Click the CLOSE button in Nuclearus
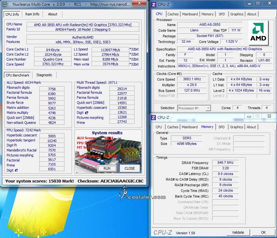The image size is (277, 238). [130, 168]
